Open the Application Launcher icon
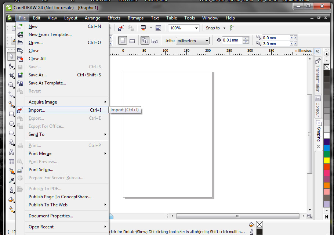This screenshot has width=334, height=235. coord(144,28)
